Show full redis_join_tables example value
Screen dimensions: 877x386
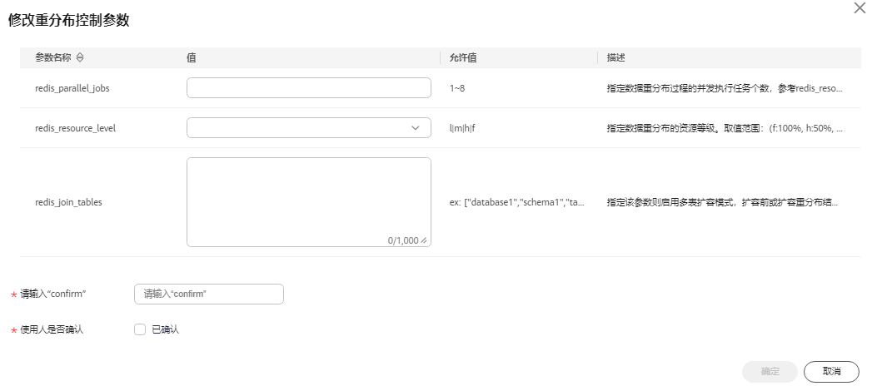[517, 202]
